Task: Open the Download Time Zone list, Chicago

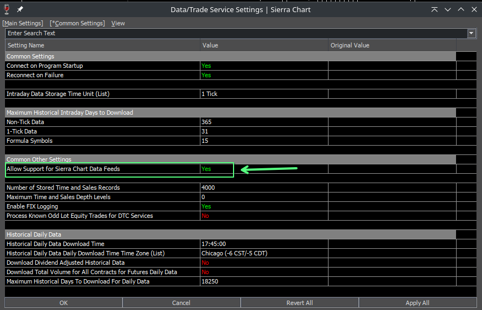Action: point(264,253)
